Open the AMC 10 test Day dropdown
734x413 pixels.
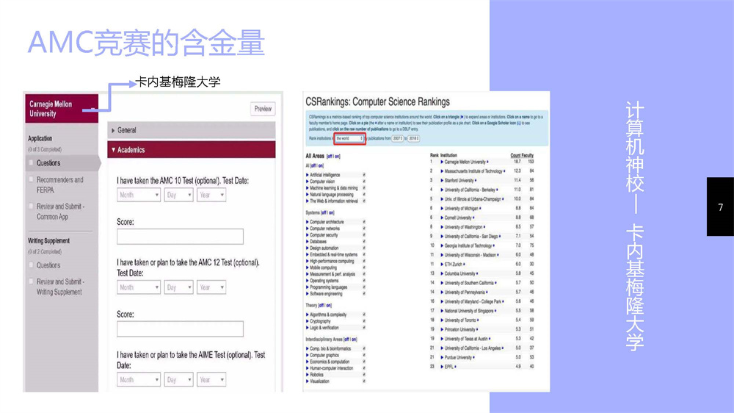point(178,195)
